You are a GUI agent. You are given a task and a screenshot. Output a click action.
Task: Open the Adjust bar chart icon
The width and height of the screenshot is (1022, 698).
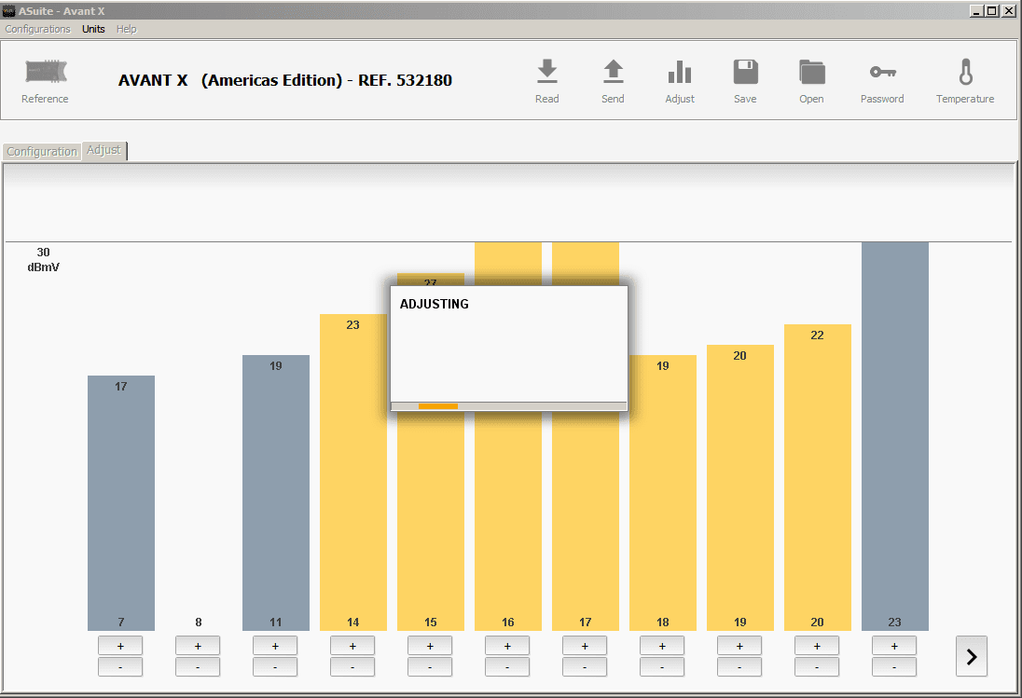click(x=680, y=72)
